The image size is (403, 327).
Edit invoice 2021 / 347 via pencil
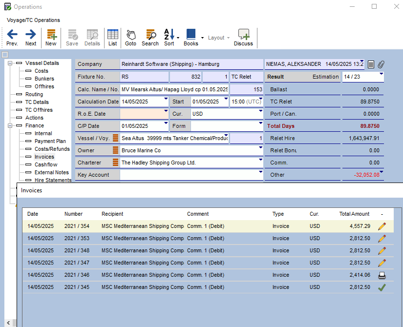[x=382, y=263]
